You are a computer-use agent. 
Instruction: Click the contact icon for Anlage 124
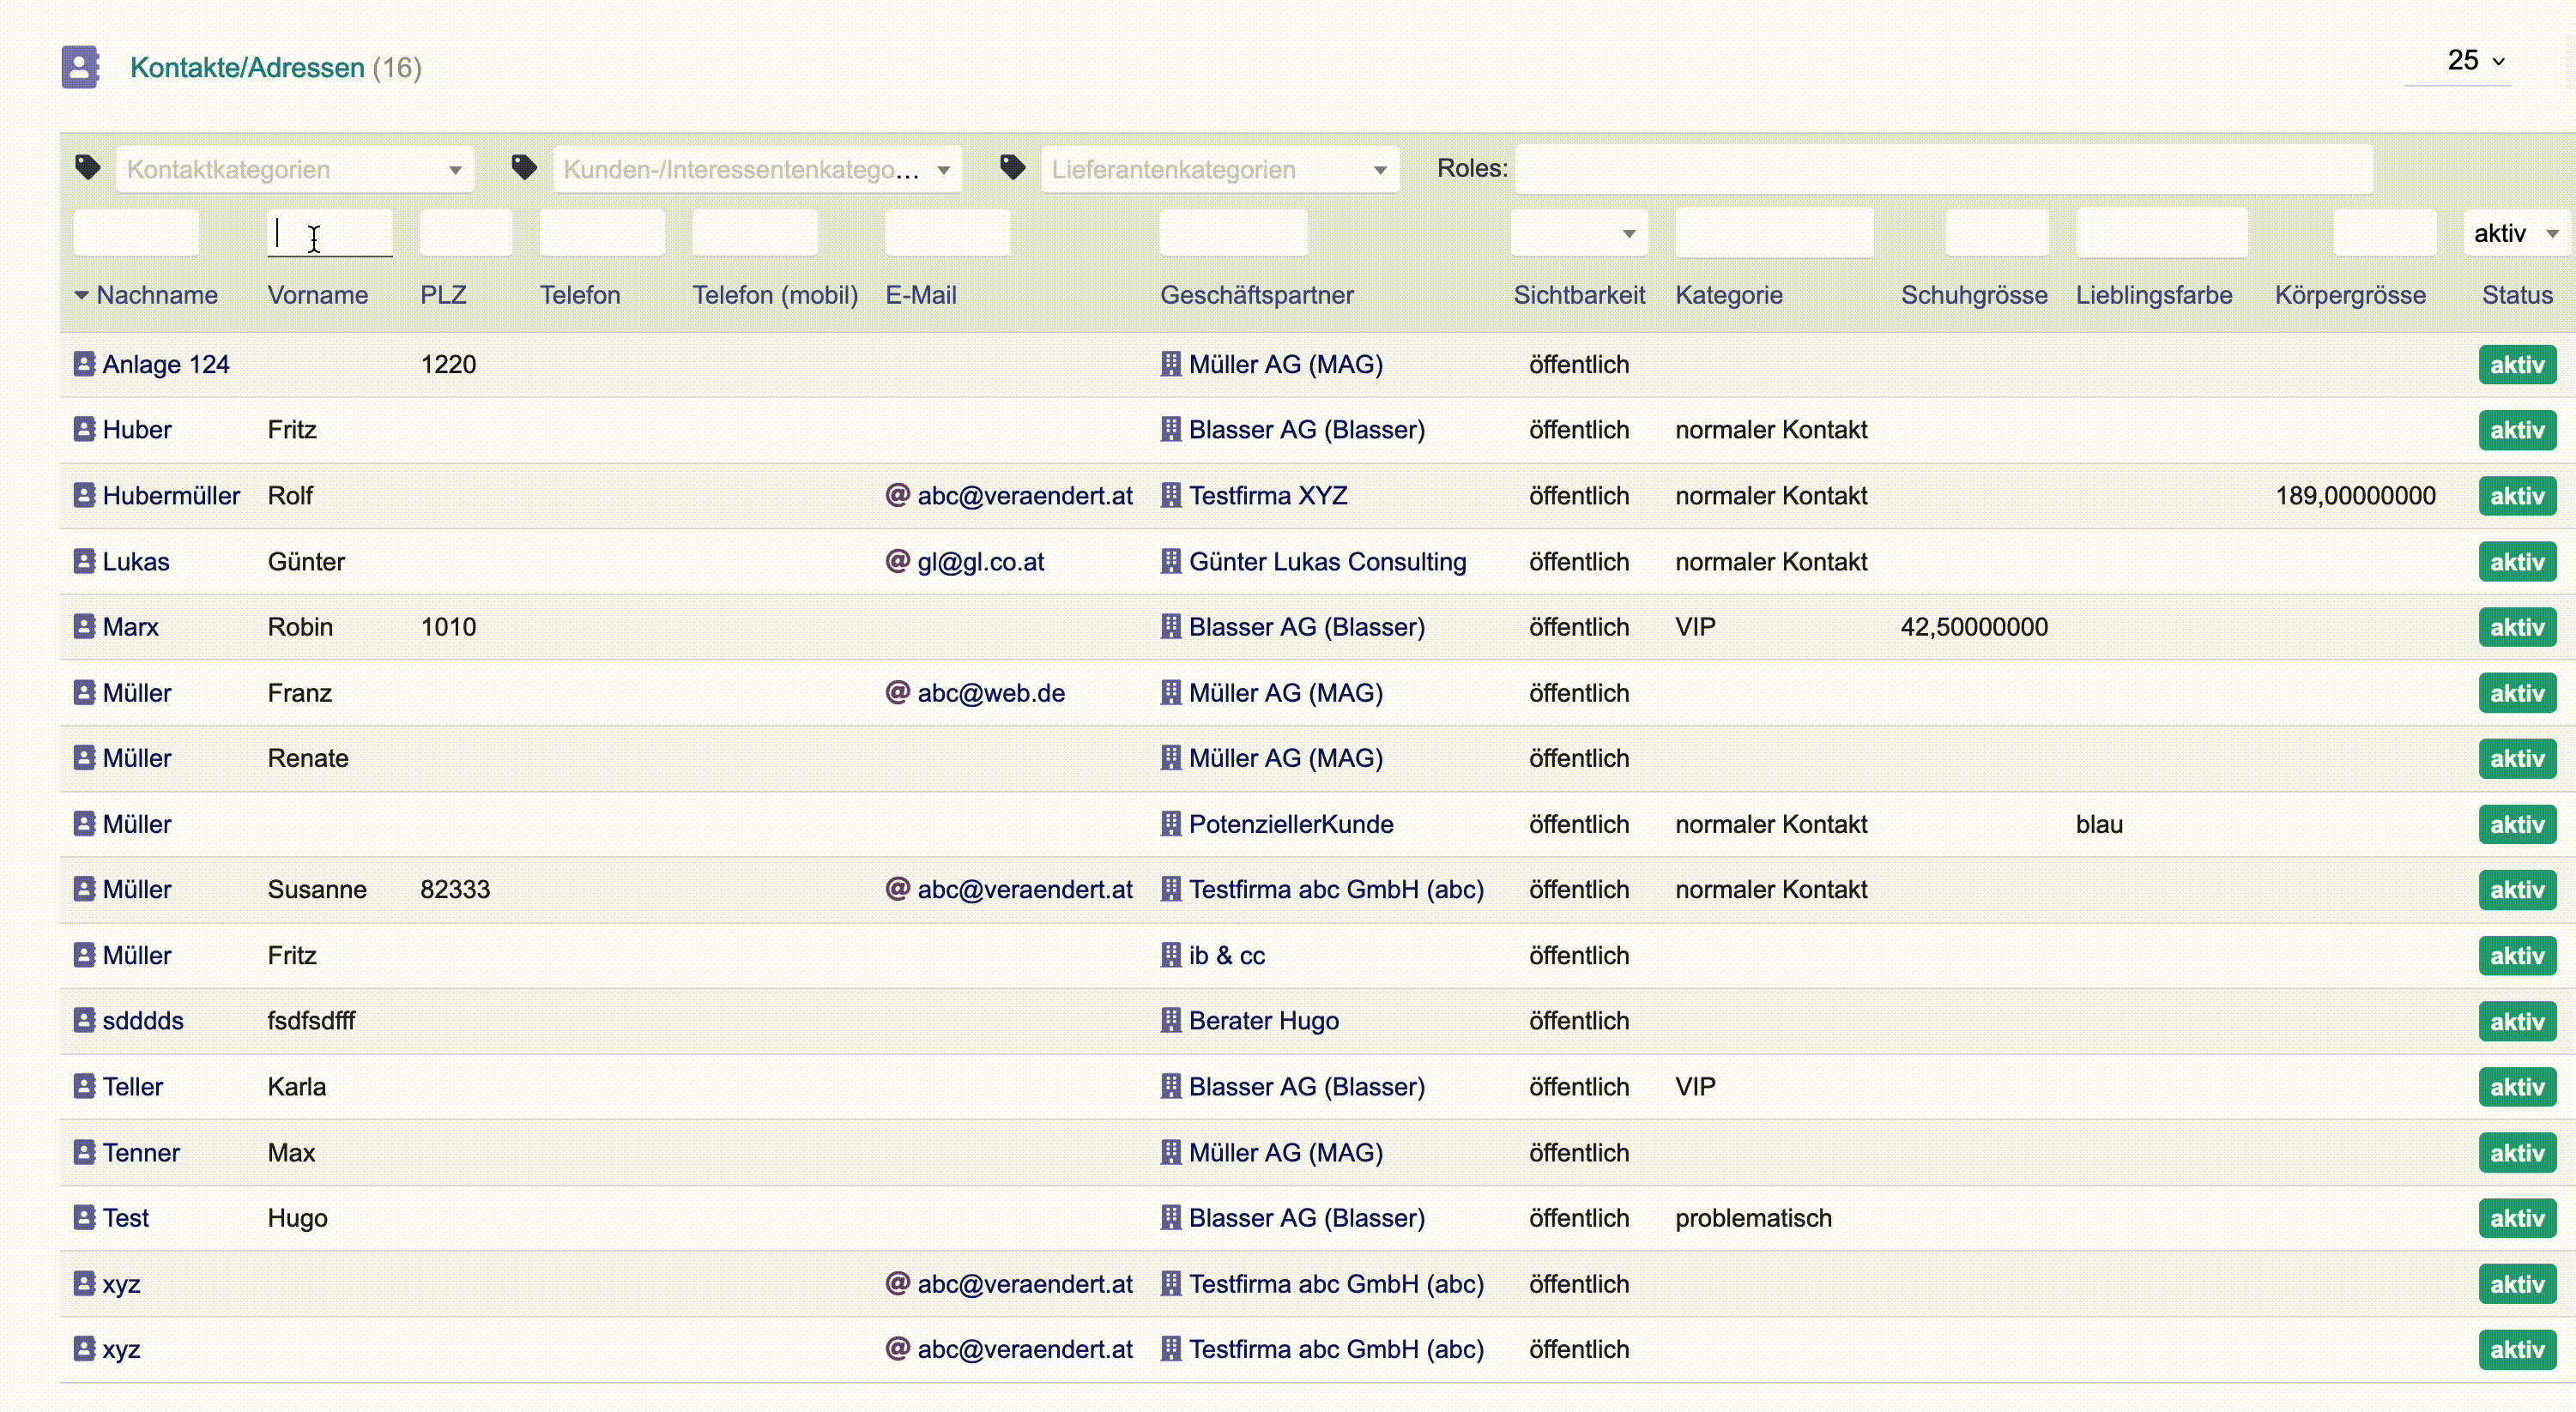point(84,364)
